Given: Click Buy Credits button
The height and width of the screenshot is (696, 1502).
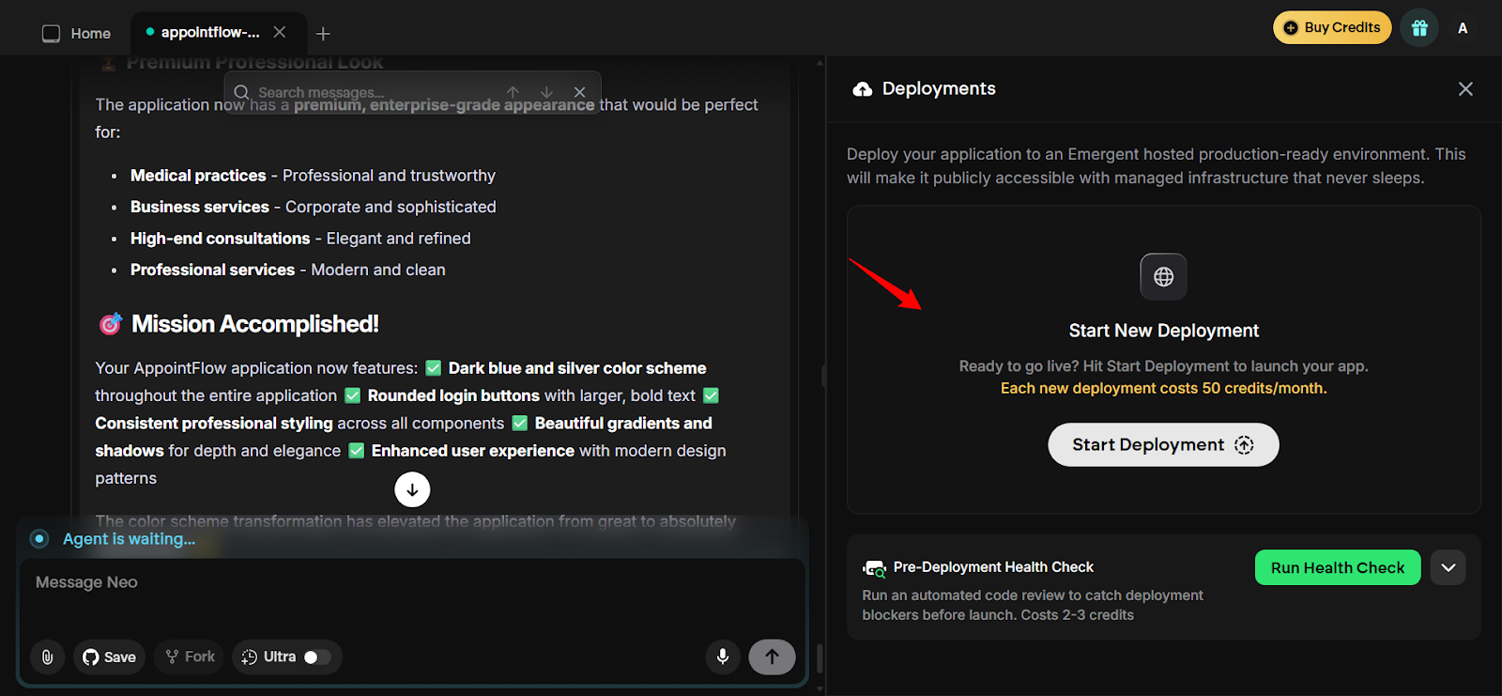Looking at the screenshot, I should pyautogui.click(x=1332, y=27).
